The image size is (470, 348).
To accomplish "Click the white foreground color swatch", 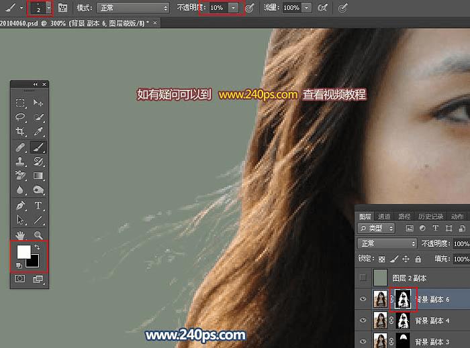I will point(23,251).
